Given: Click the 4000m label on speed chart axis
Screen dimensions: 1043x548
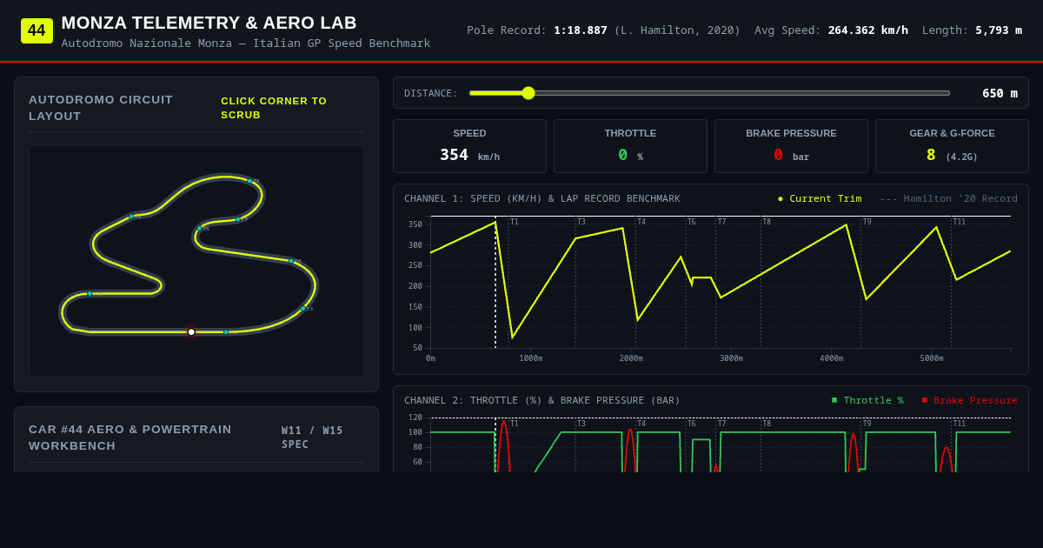Looking at the screenshot, I should pos(832,358).
